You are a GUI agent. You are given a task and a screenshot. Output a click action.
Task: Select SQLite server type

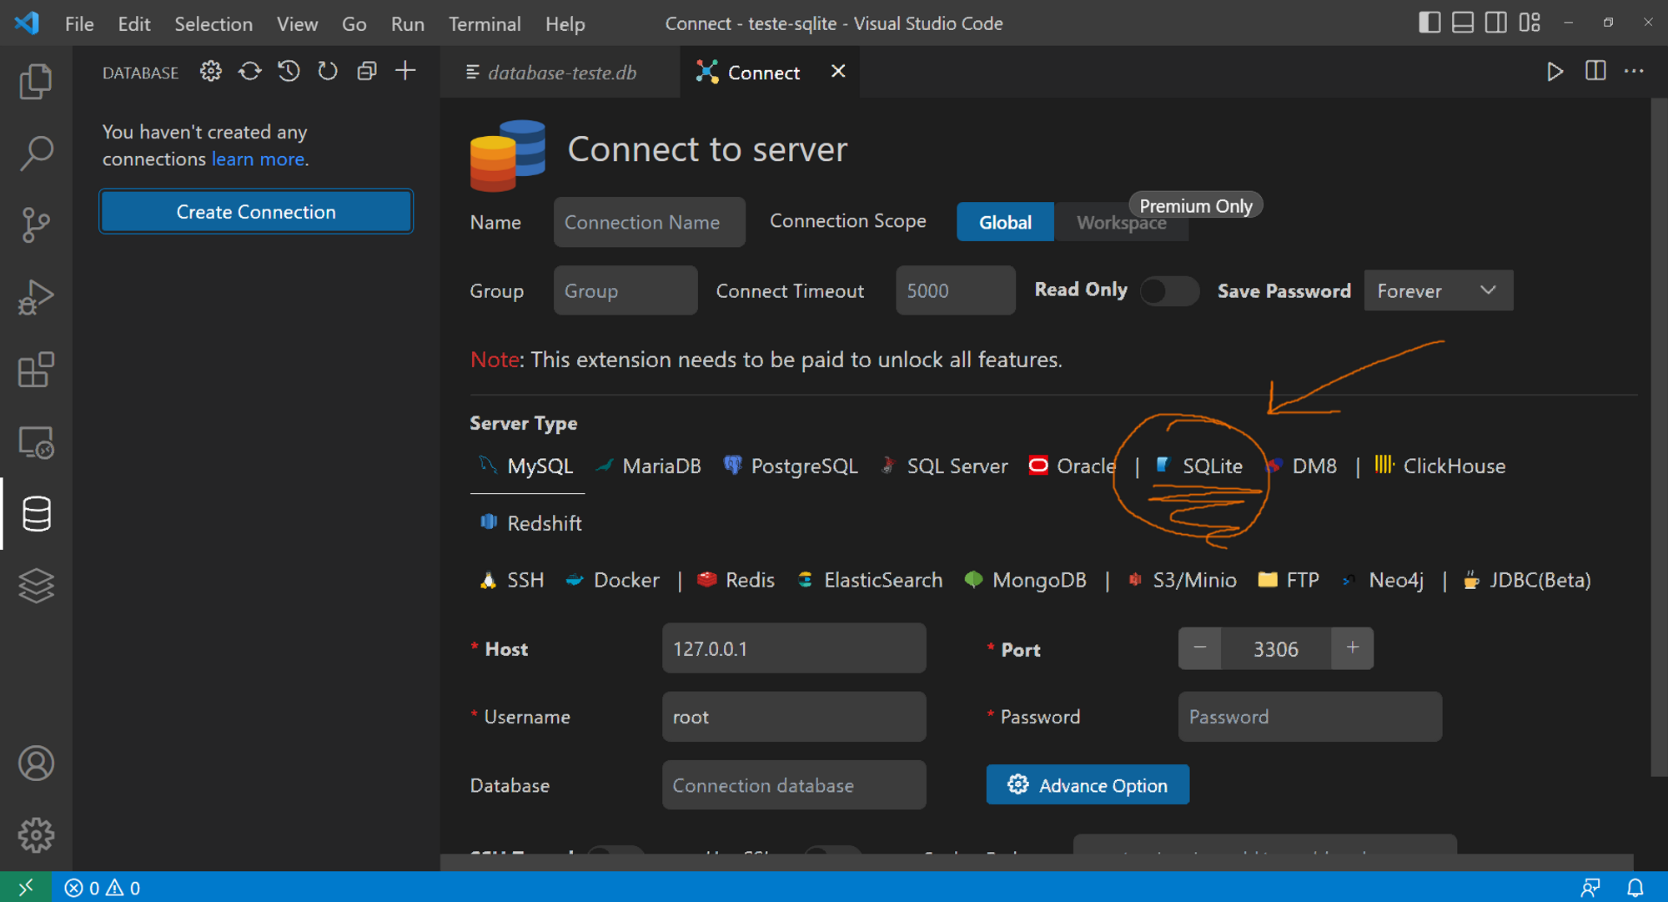point(1211,466)
